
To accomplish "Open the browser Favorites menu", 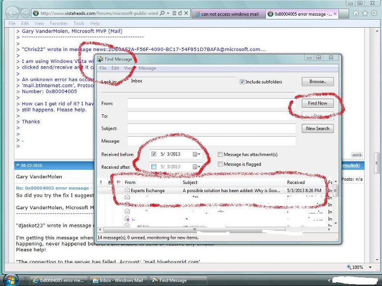I will pos(59,23).
